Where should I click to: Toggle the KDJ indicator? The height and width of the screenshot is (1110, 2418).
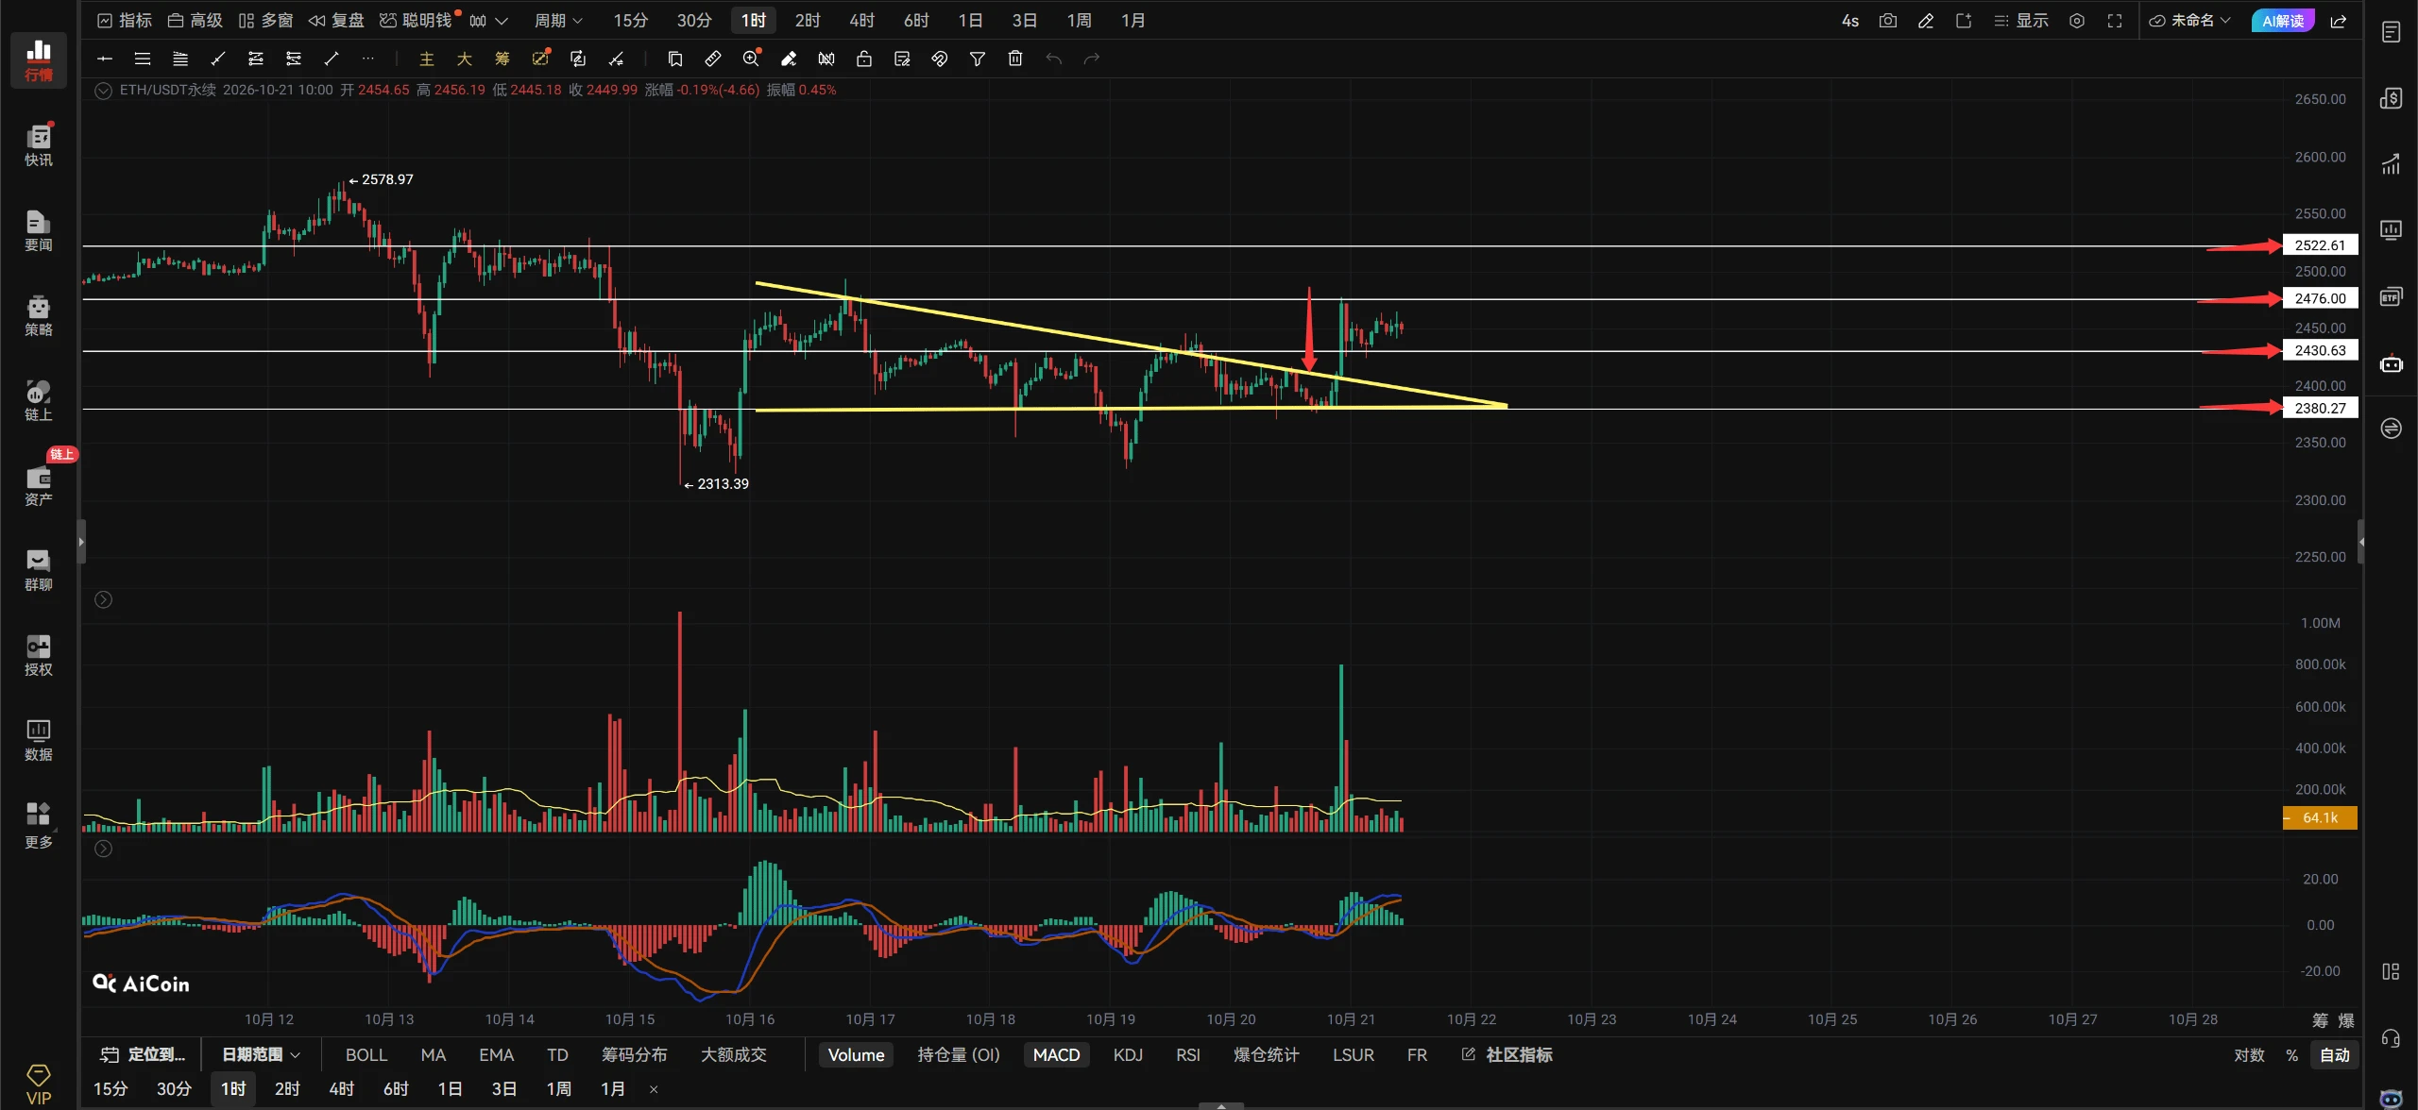[1128, 1054]
